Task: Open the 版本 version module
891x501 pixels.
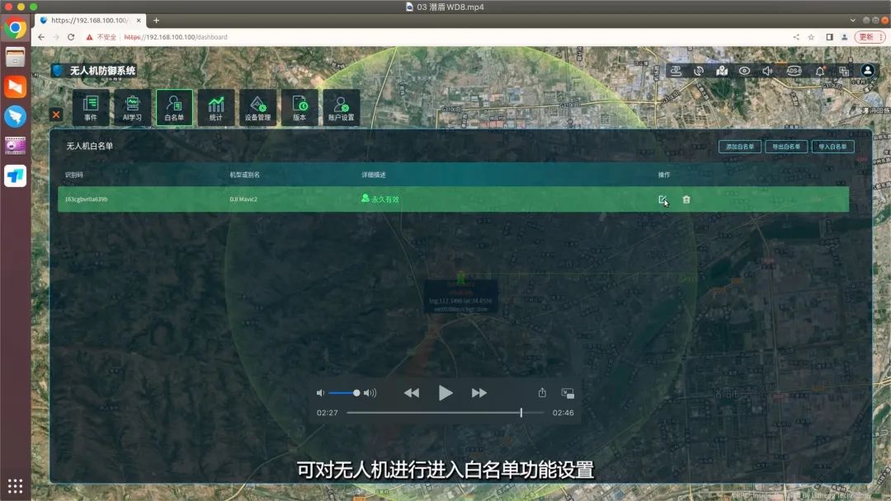Action: 299,107
